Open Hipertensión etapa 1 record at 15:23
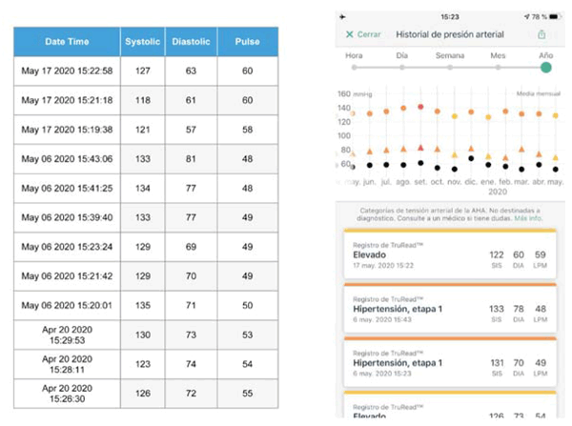Image resolution: width=572 pixels, height=426 pixels. [x=448, y=365]
